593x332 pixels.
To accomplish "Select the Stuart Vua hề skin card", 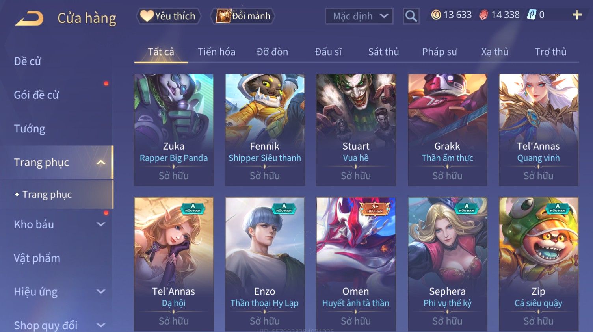I will [356, 130].
